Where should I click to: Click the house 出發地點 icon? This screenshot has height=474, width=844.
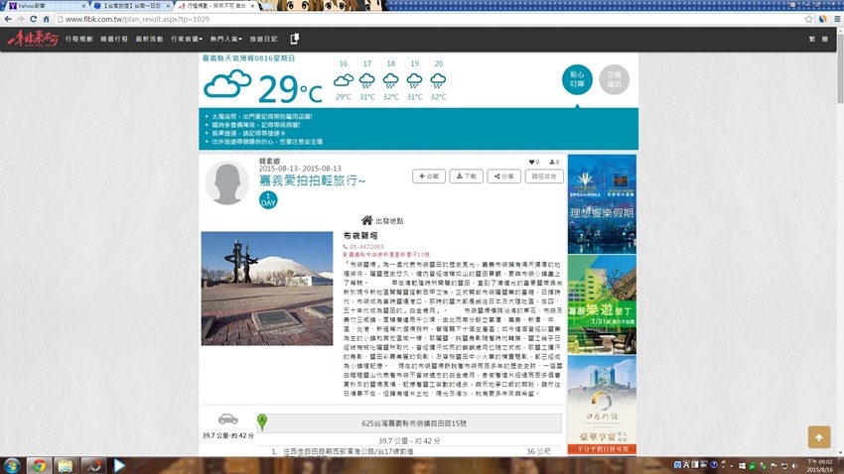[367, 220]
